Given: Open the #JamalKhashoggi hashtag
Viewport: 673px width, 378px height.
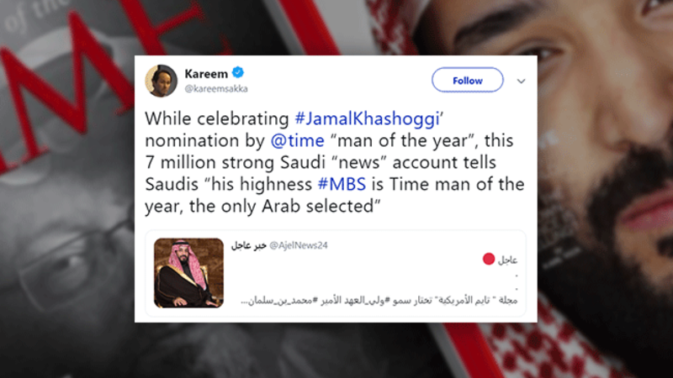Looking at the screenshot, I should [x=367, y=118].
